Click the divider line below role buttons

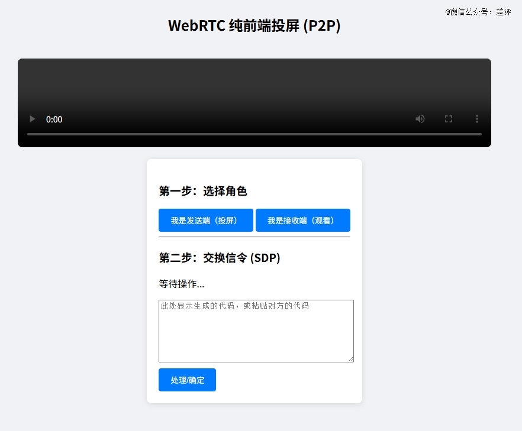click(254, 236)
